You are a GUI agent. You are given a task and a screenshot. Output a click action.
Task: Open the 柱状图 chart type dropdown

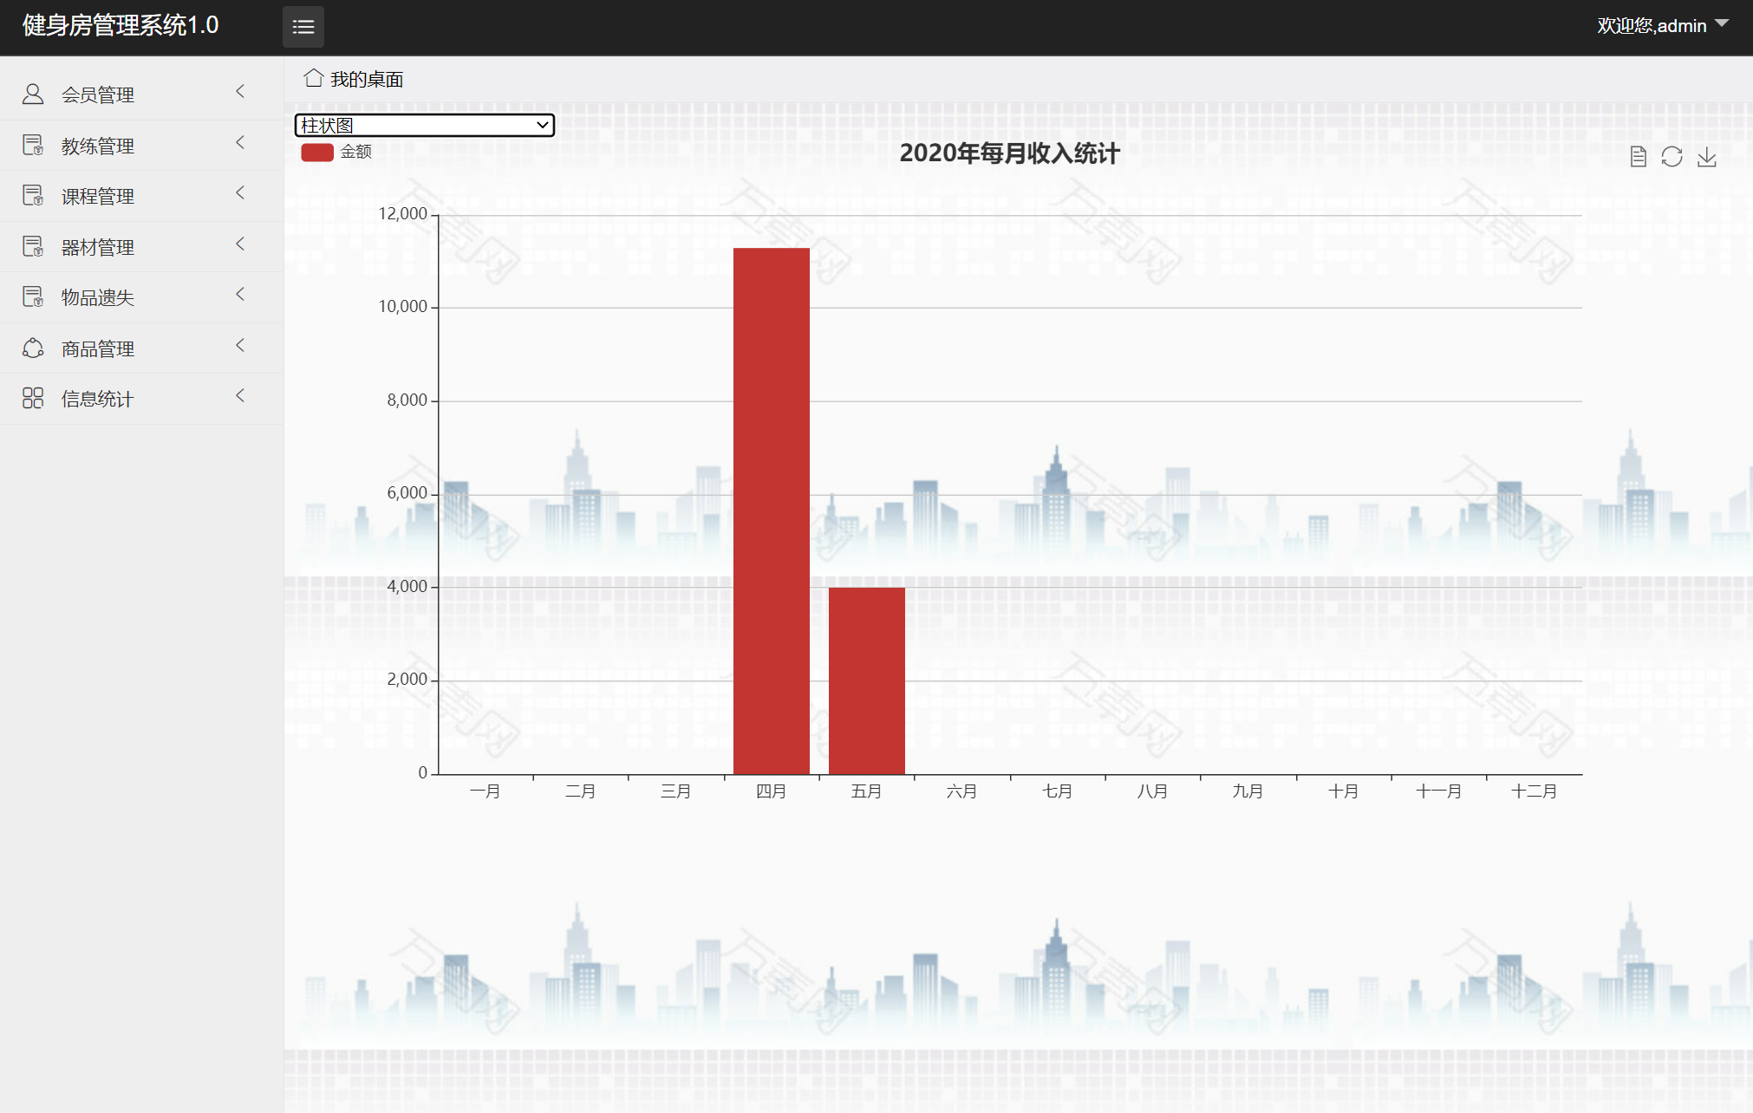424,125
